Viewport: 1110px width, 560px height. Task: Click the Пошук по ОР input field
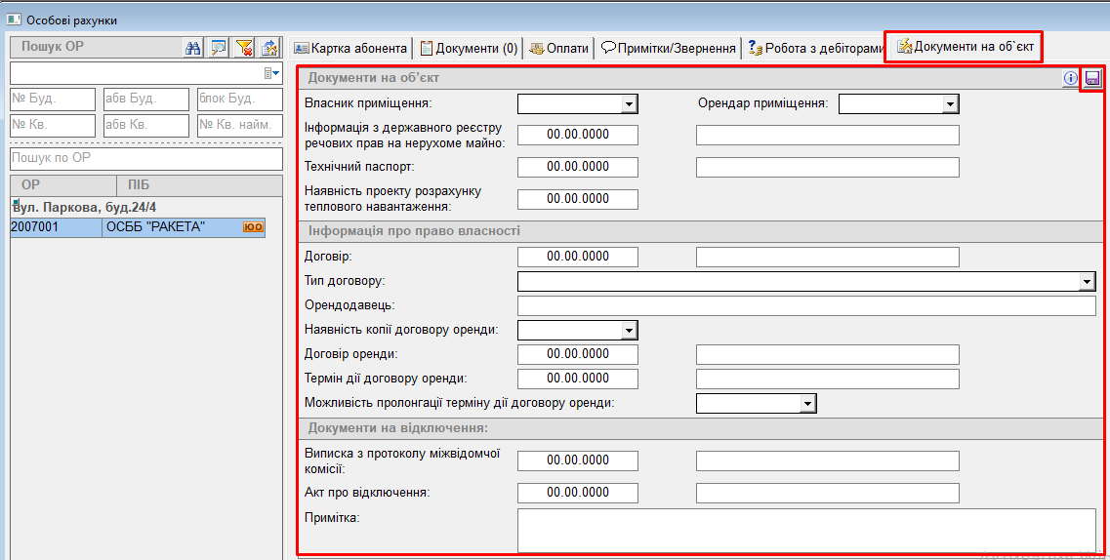point(145,159)
